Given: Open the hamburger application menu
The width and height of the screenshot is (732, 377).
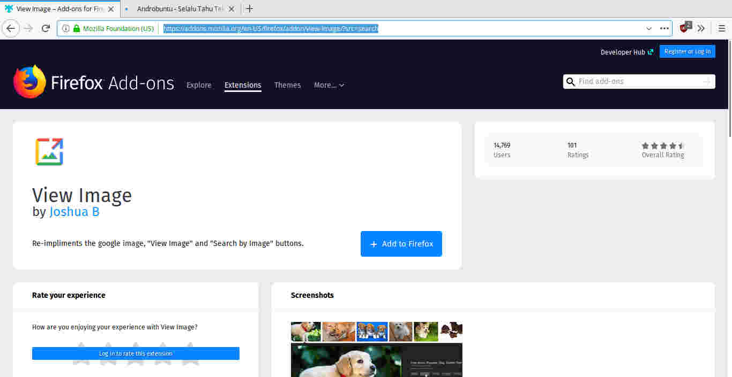Looking at the screenshot, I should point(721,28).
